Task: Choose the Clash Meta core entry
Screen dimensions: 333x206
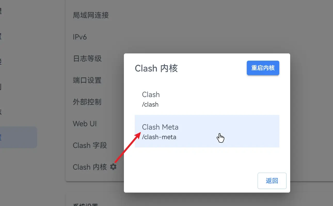Action: 207,131
